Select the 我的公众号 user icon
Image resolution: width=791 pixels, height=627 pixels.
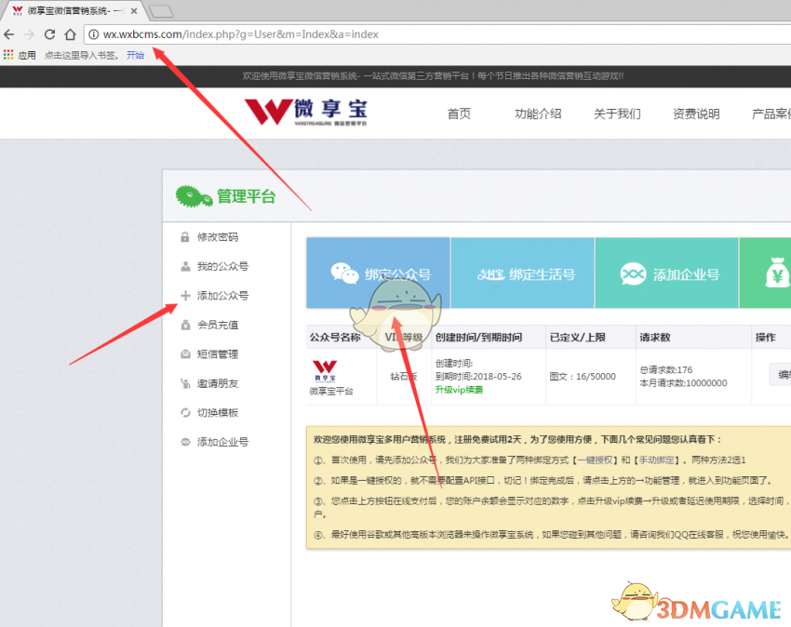(184, 267)
